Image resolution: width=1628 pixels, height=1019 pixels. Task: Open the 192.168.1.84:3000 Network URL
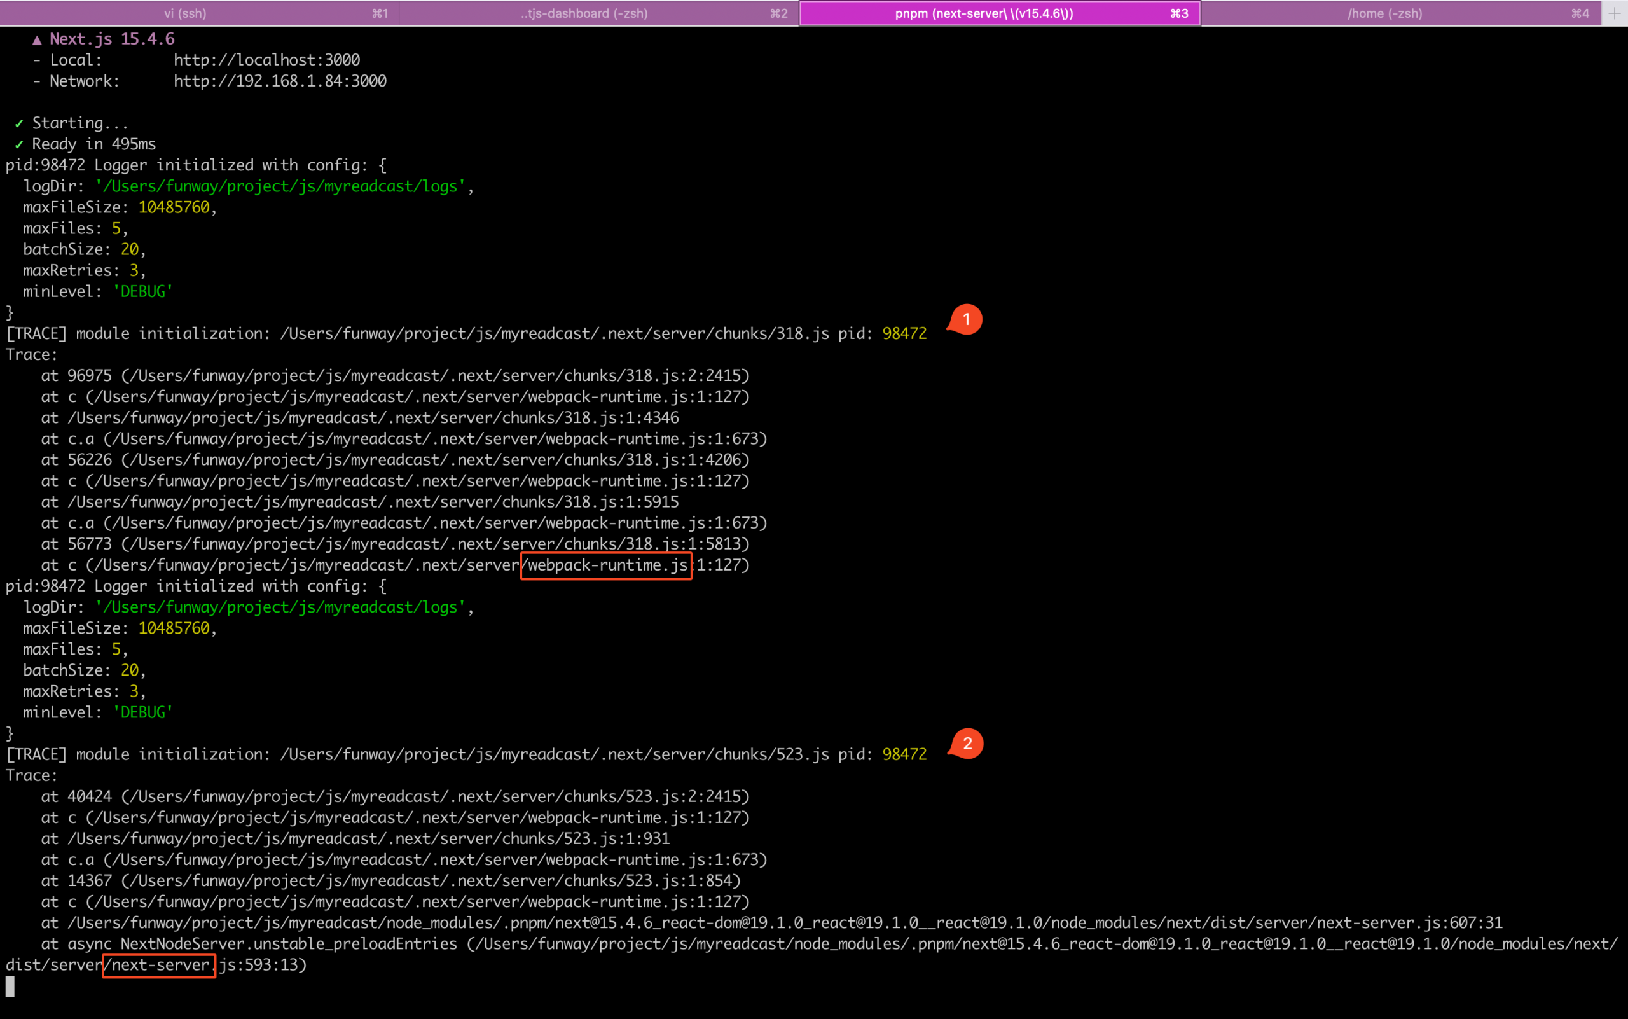pyautogui.click(x=280, y=81)
